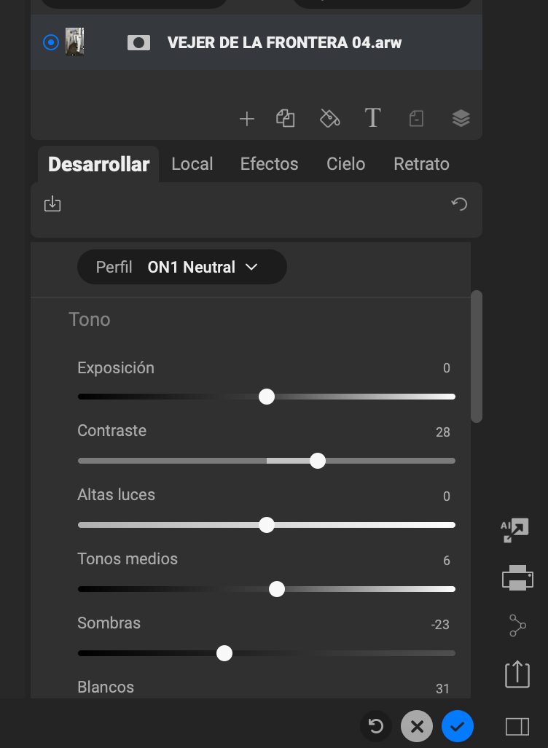The image size is (548, 748).
Task: Click the save preset icon in Desarrollar
Action: coord(52,204)
